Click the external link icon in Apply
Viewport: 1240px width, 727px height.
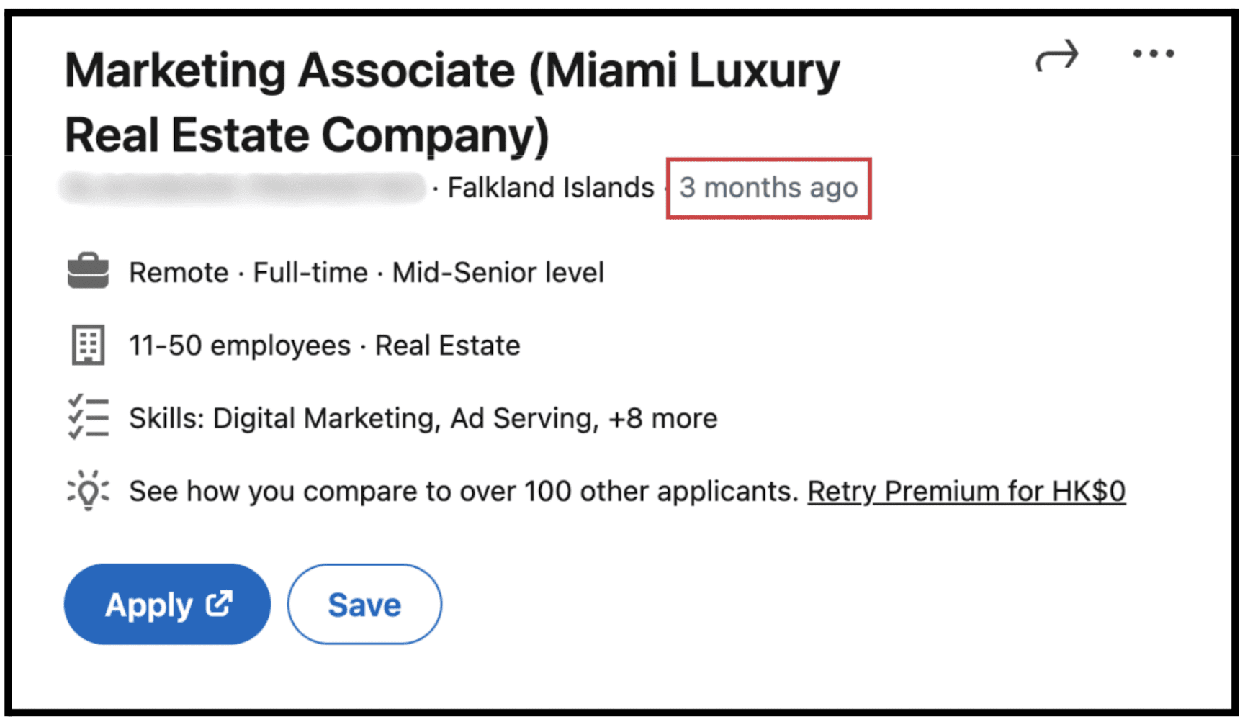tap(219, 603)
